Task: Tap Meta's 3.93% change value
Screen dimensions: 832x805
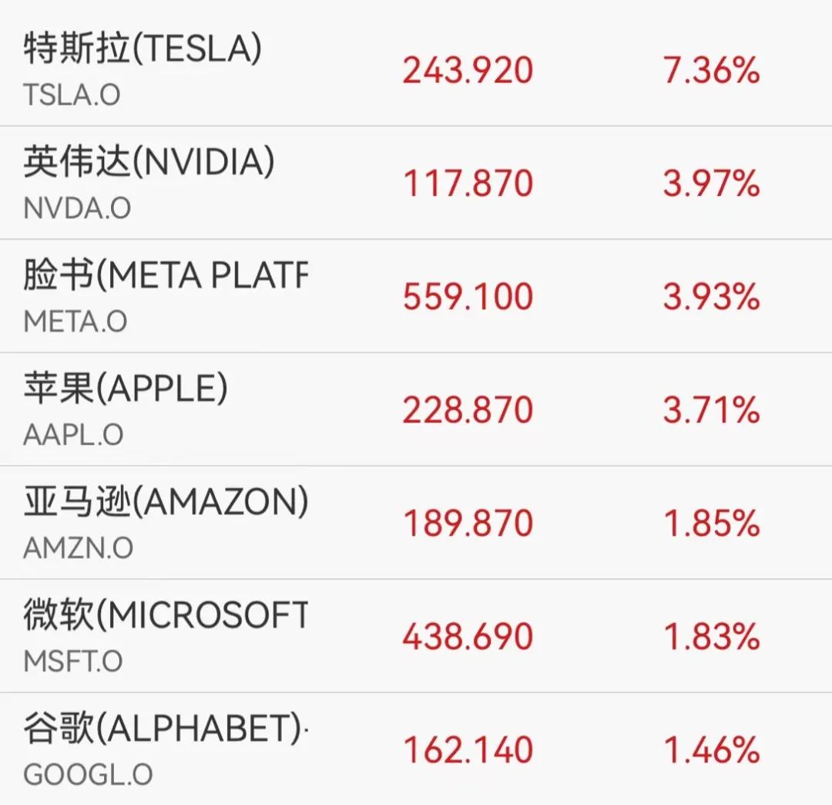Action: 711,298
